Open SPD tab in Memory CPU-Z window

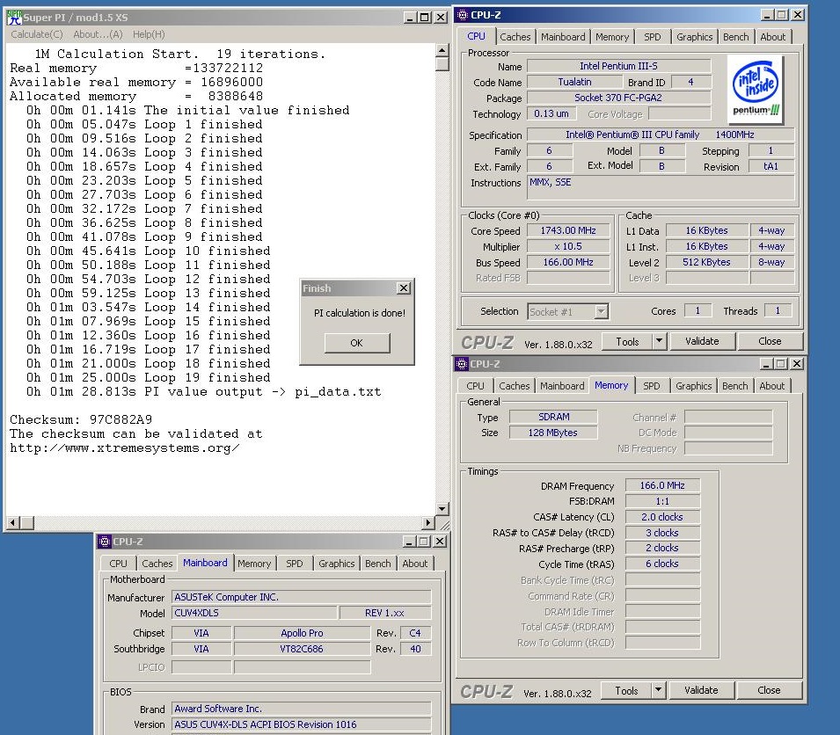tap(652, 386)
